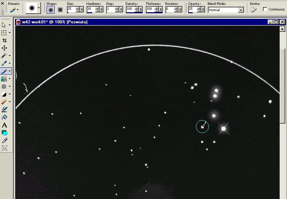Click the Opacity input field showing 25
Screen dimensions: 287x199
click(192, 9)
